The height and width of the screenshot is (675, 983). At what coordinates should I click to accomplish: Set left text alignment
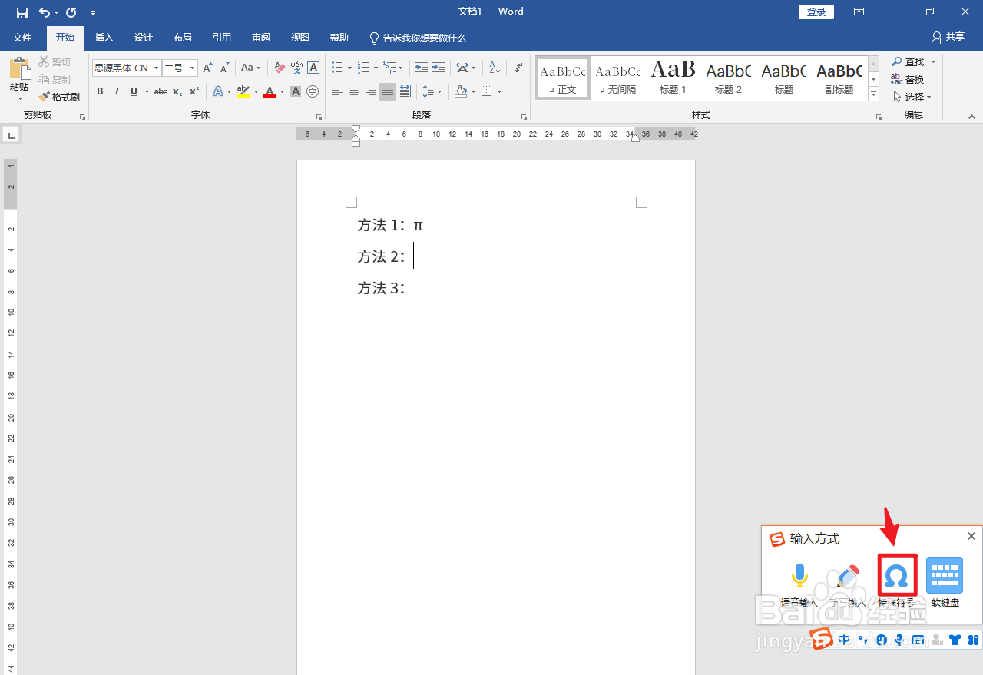(337, 91)
